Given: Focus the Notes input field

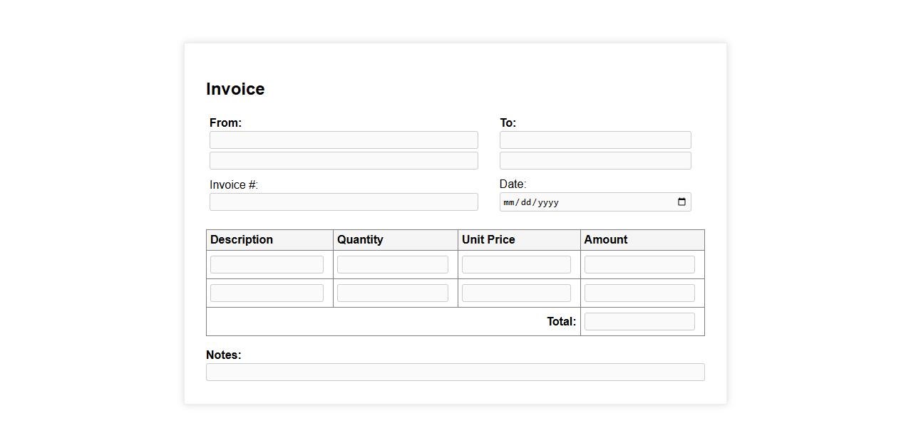Looking at the screenshot, I should tap(455, 372).
